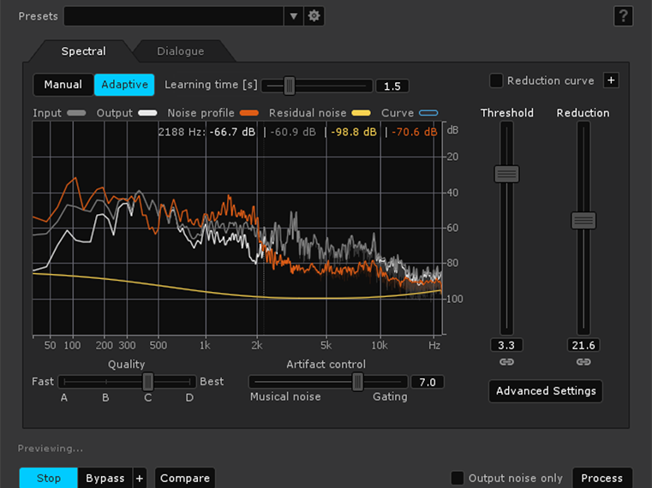This screenshot has width=652, height=488.
Task: Add a reduction curve point with plus
Action: [x=611, y=80]
